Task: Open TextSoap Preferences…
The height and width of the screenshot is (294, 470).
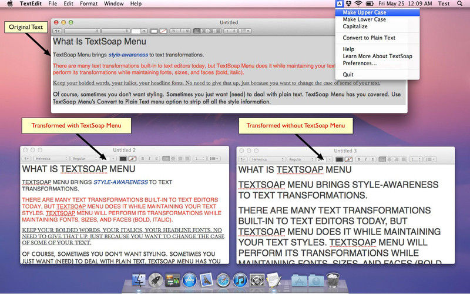Action: 377,64
